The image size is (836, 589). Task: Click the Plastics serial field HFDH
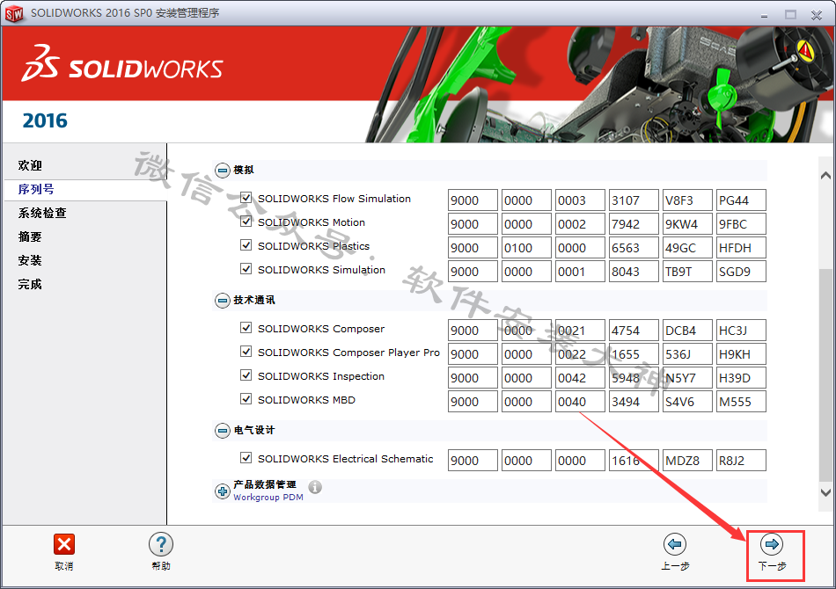[x=741, y=248]
